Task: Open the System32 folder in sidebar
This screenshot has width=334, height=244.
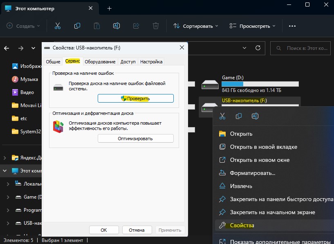Action: (27, 132)
